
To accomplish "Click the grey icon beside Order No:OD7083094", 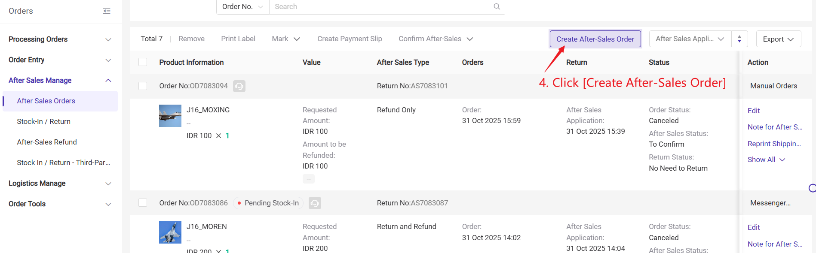I will (x=239, y=86).
